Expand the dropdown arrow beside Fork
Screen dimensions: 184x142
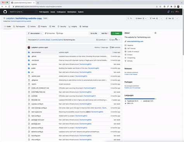coord(161,18)
